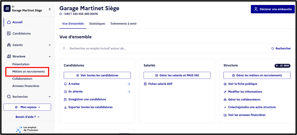Click the bell icon beside À traiter
This screenshot has width=297, height=135.
(x=65, y=84)
